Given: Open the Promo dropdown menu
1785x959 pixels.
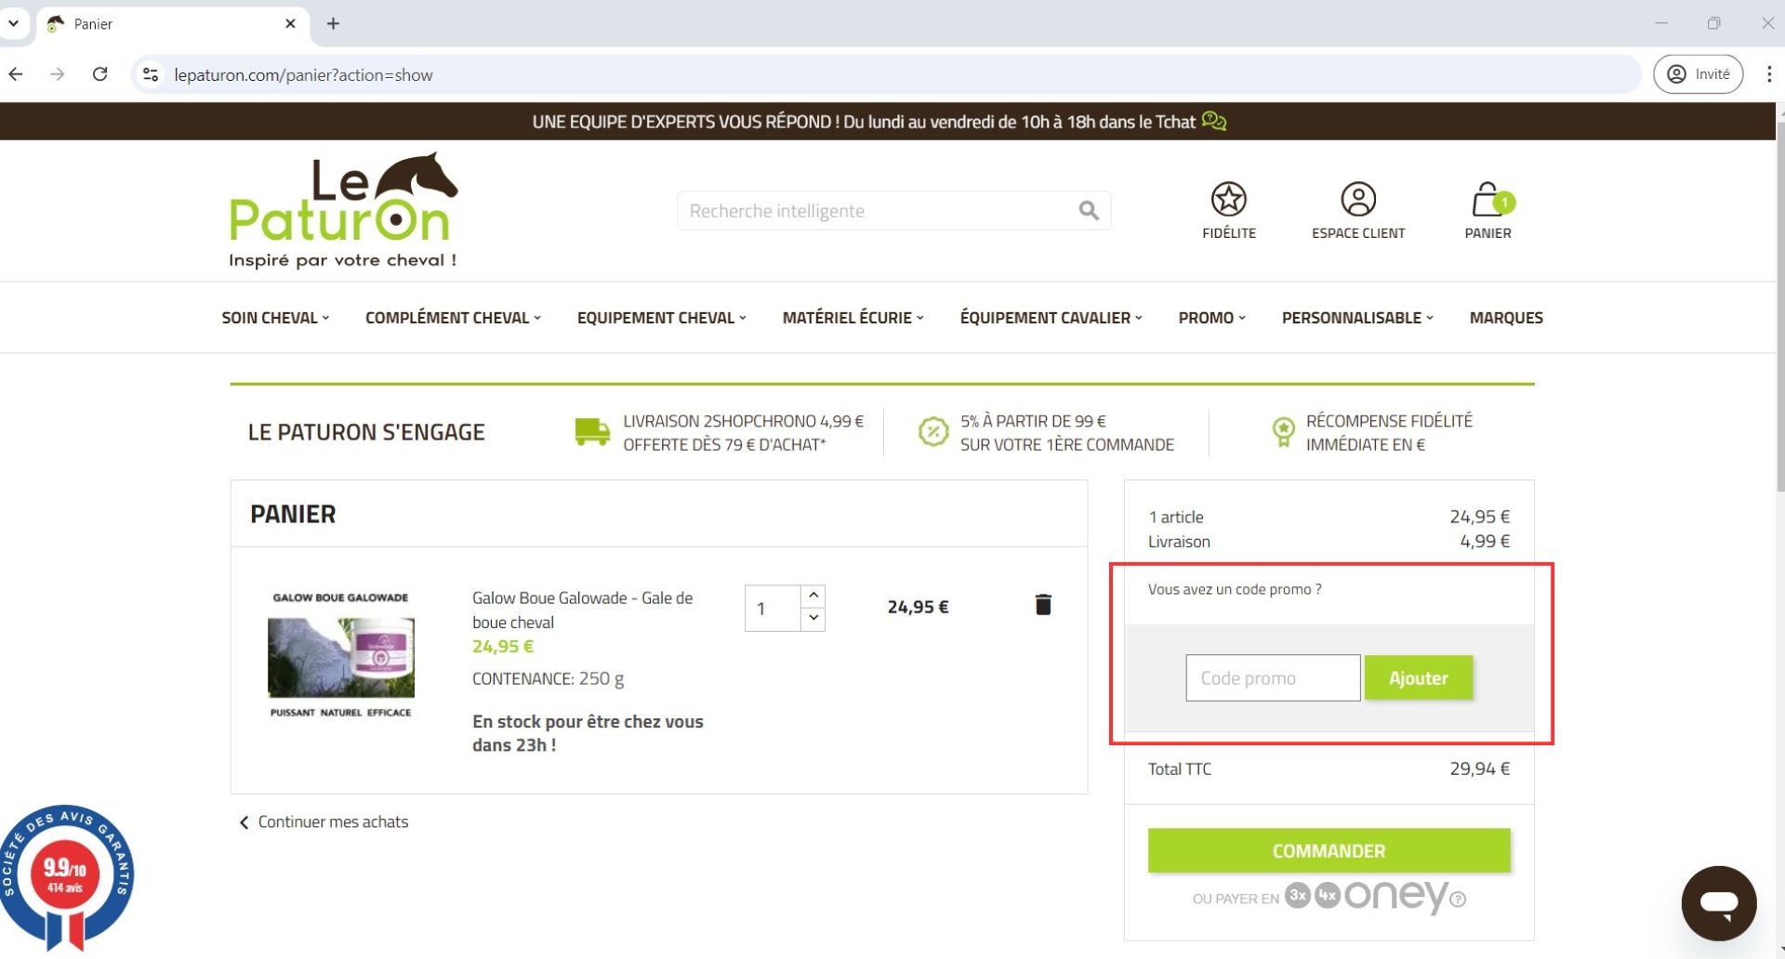Looking at the screenshot, I should (1211, 318).
